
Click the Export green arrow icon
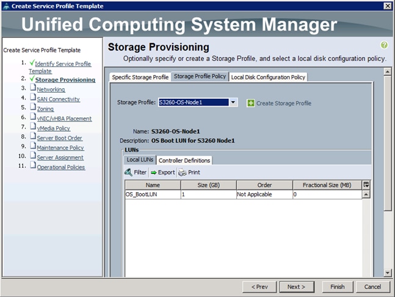coord(154,173)
